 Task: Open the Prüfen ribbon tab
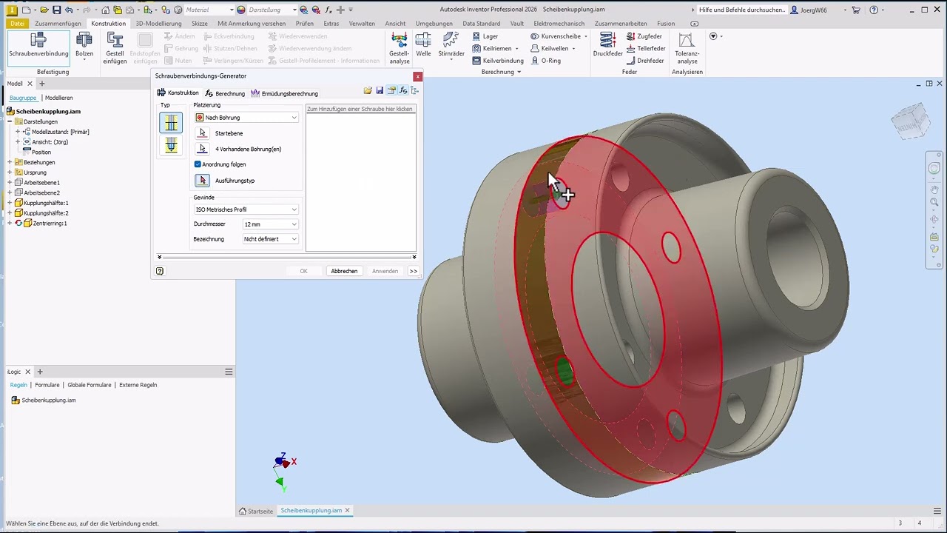[x=305, y=24]
